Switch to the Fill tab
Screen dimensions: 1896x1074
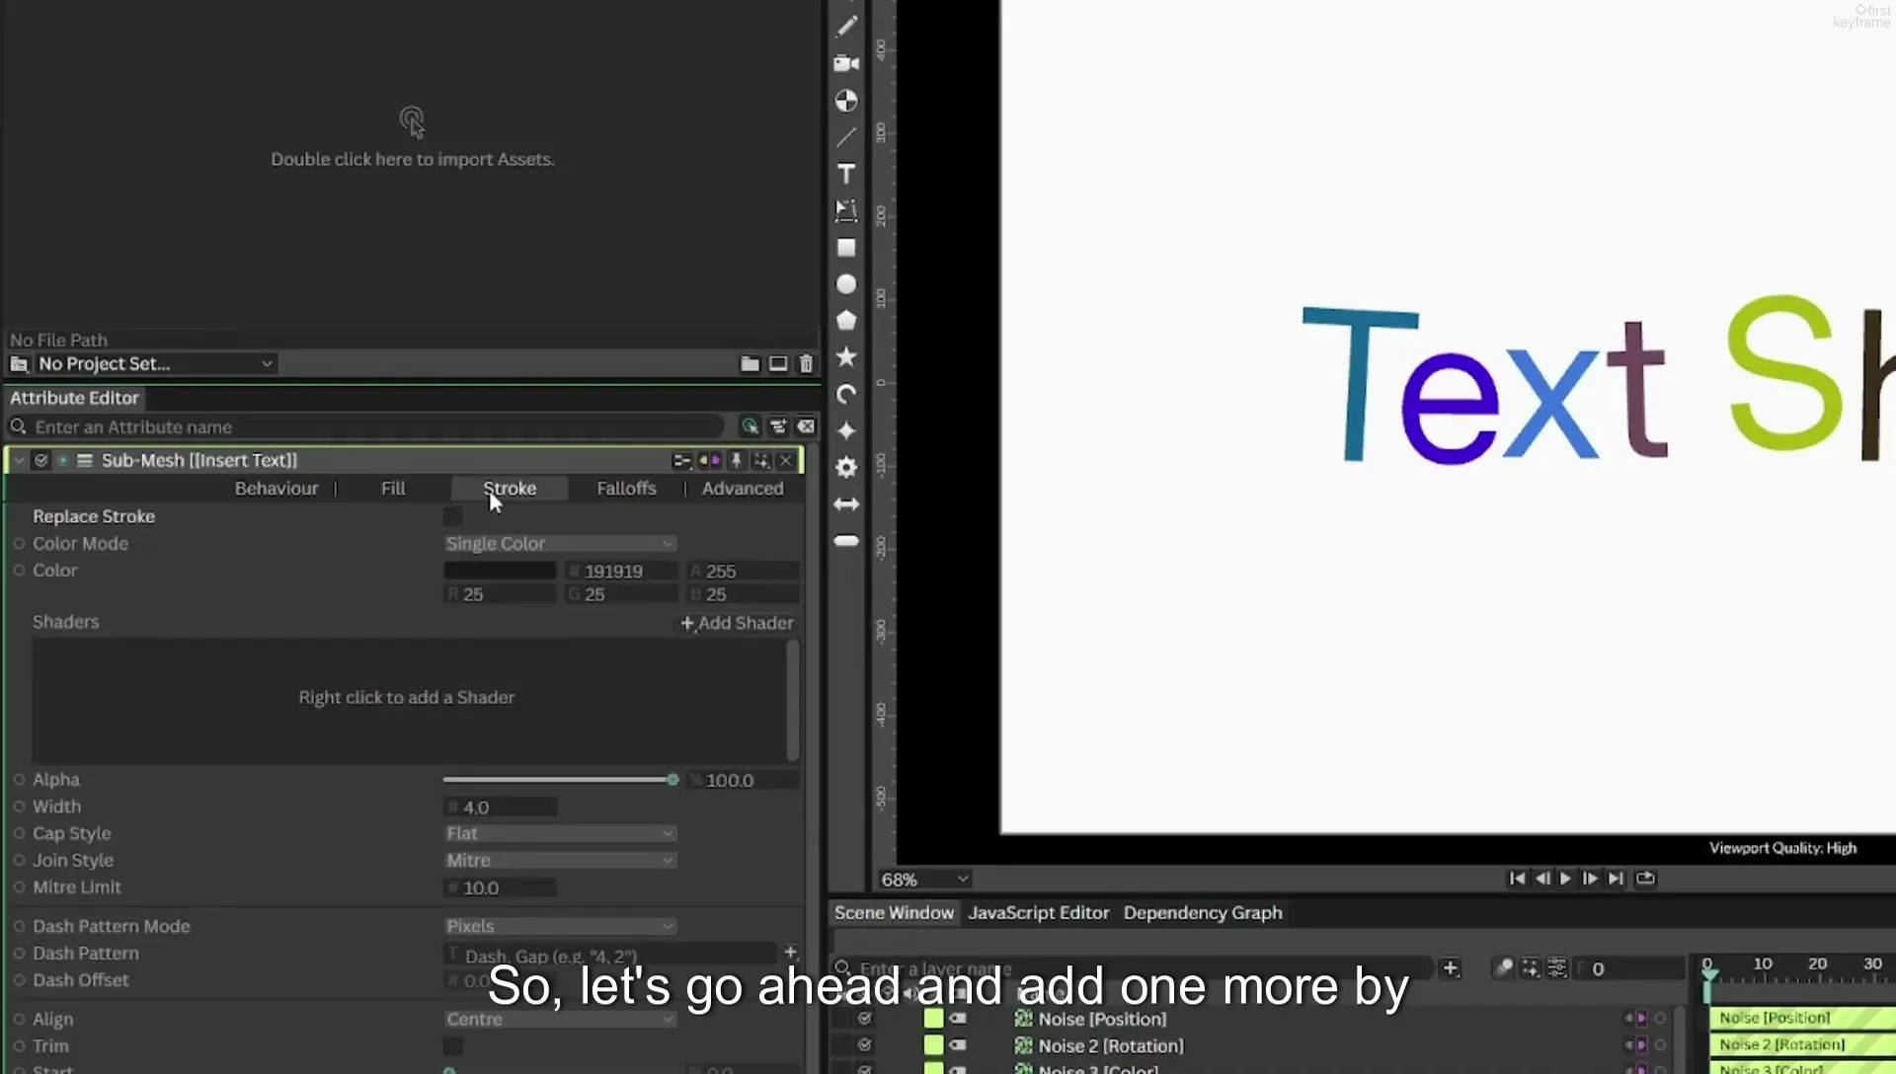tap(393, 489)
